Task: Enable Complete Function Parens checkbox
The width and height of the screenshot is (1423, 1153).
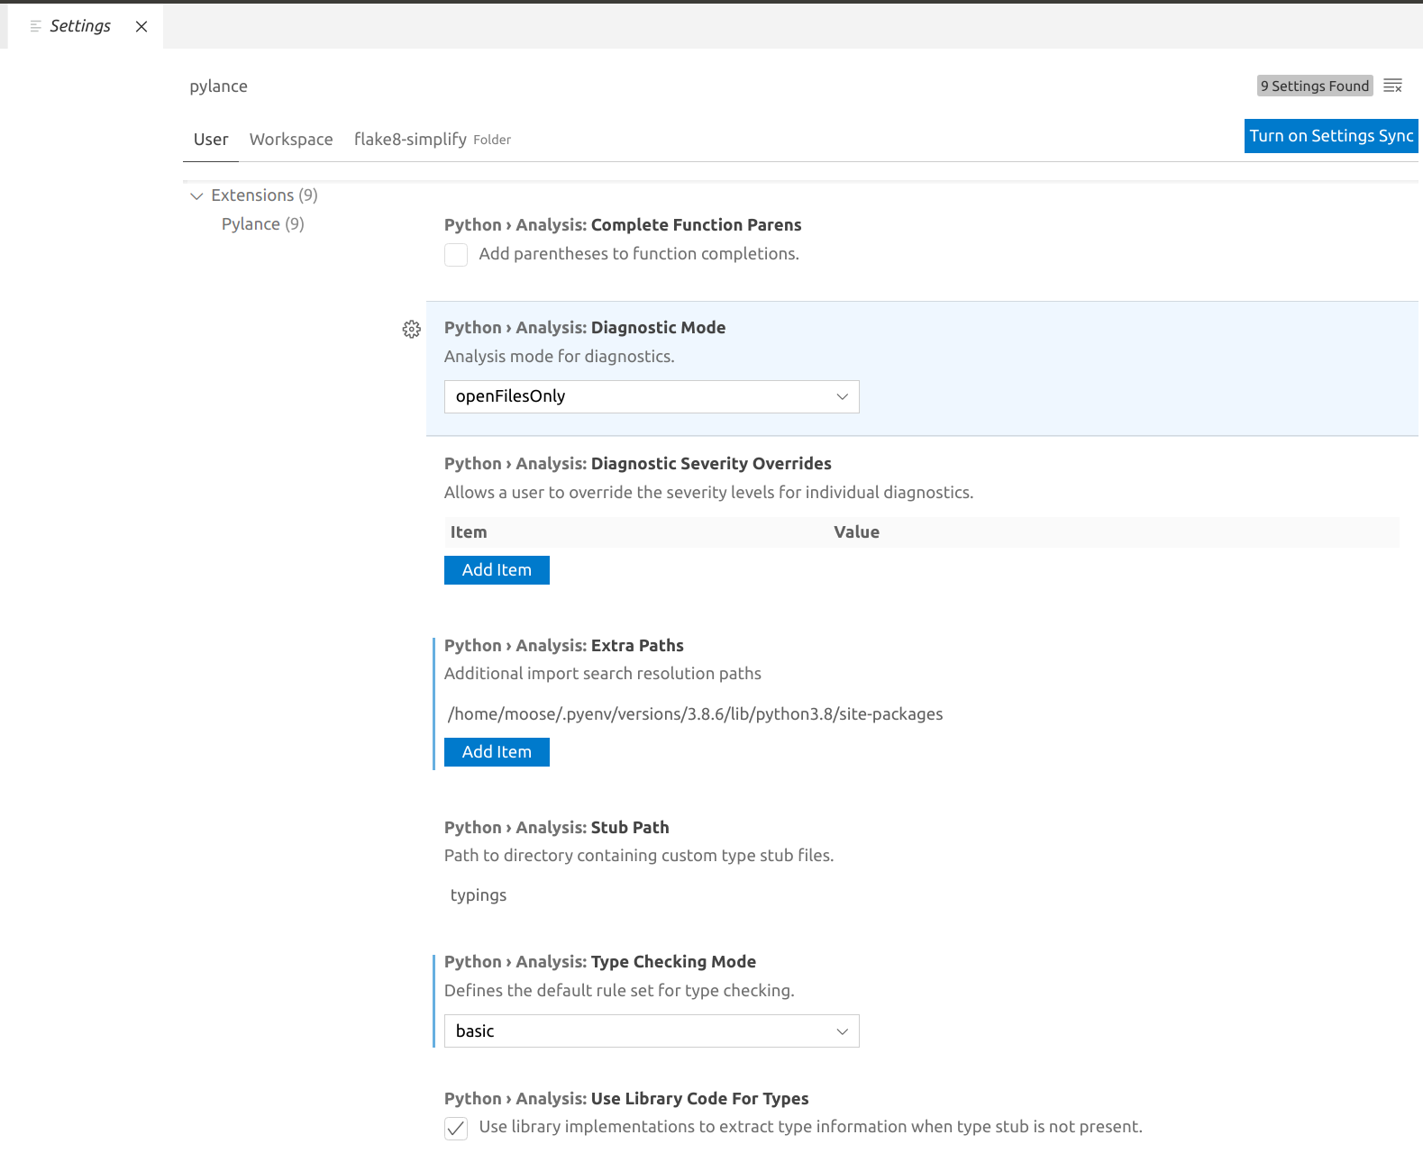Action: tap(456, 255)
